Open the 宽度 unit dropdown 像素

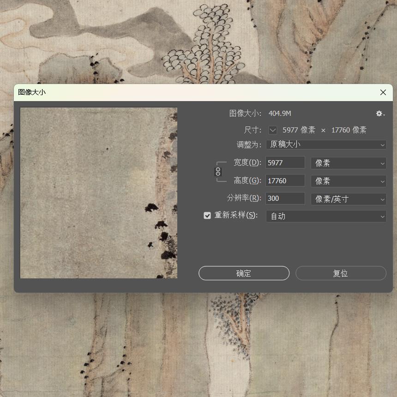pyautogui.click(x=349, y=163)
